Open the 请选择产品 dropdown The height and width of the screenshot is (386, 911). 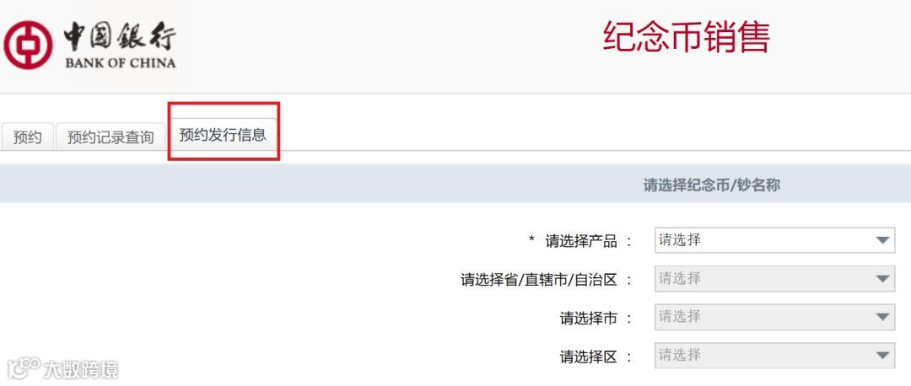[774, 240]
